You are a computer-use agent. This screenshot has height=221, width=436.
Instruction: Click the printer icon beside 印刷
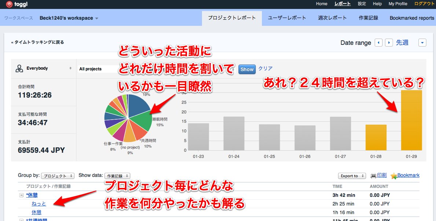(x=373, y=176)
